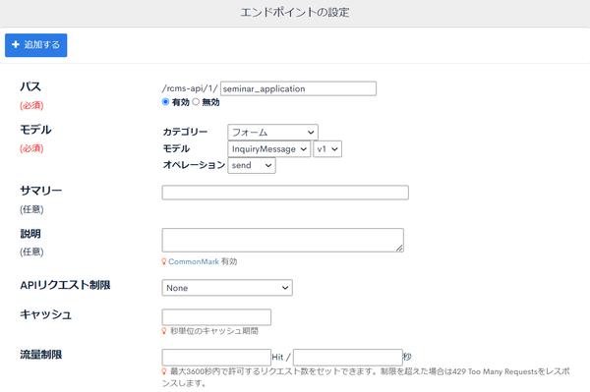Click the キャッシュ label
This screenshot has height=392, width=590.
tap(45, 314)
